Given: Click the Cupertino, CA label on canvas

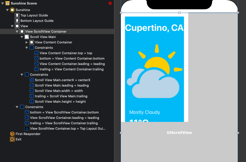Looking at the screenshot, I should 154,28.
